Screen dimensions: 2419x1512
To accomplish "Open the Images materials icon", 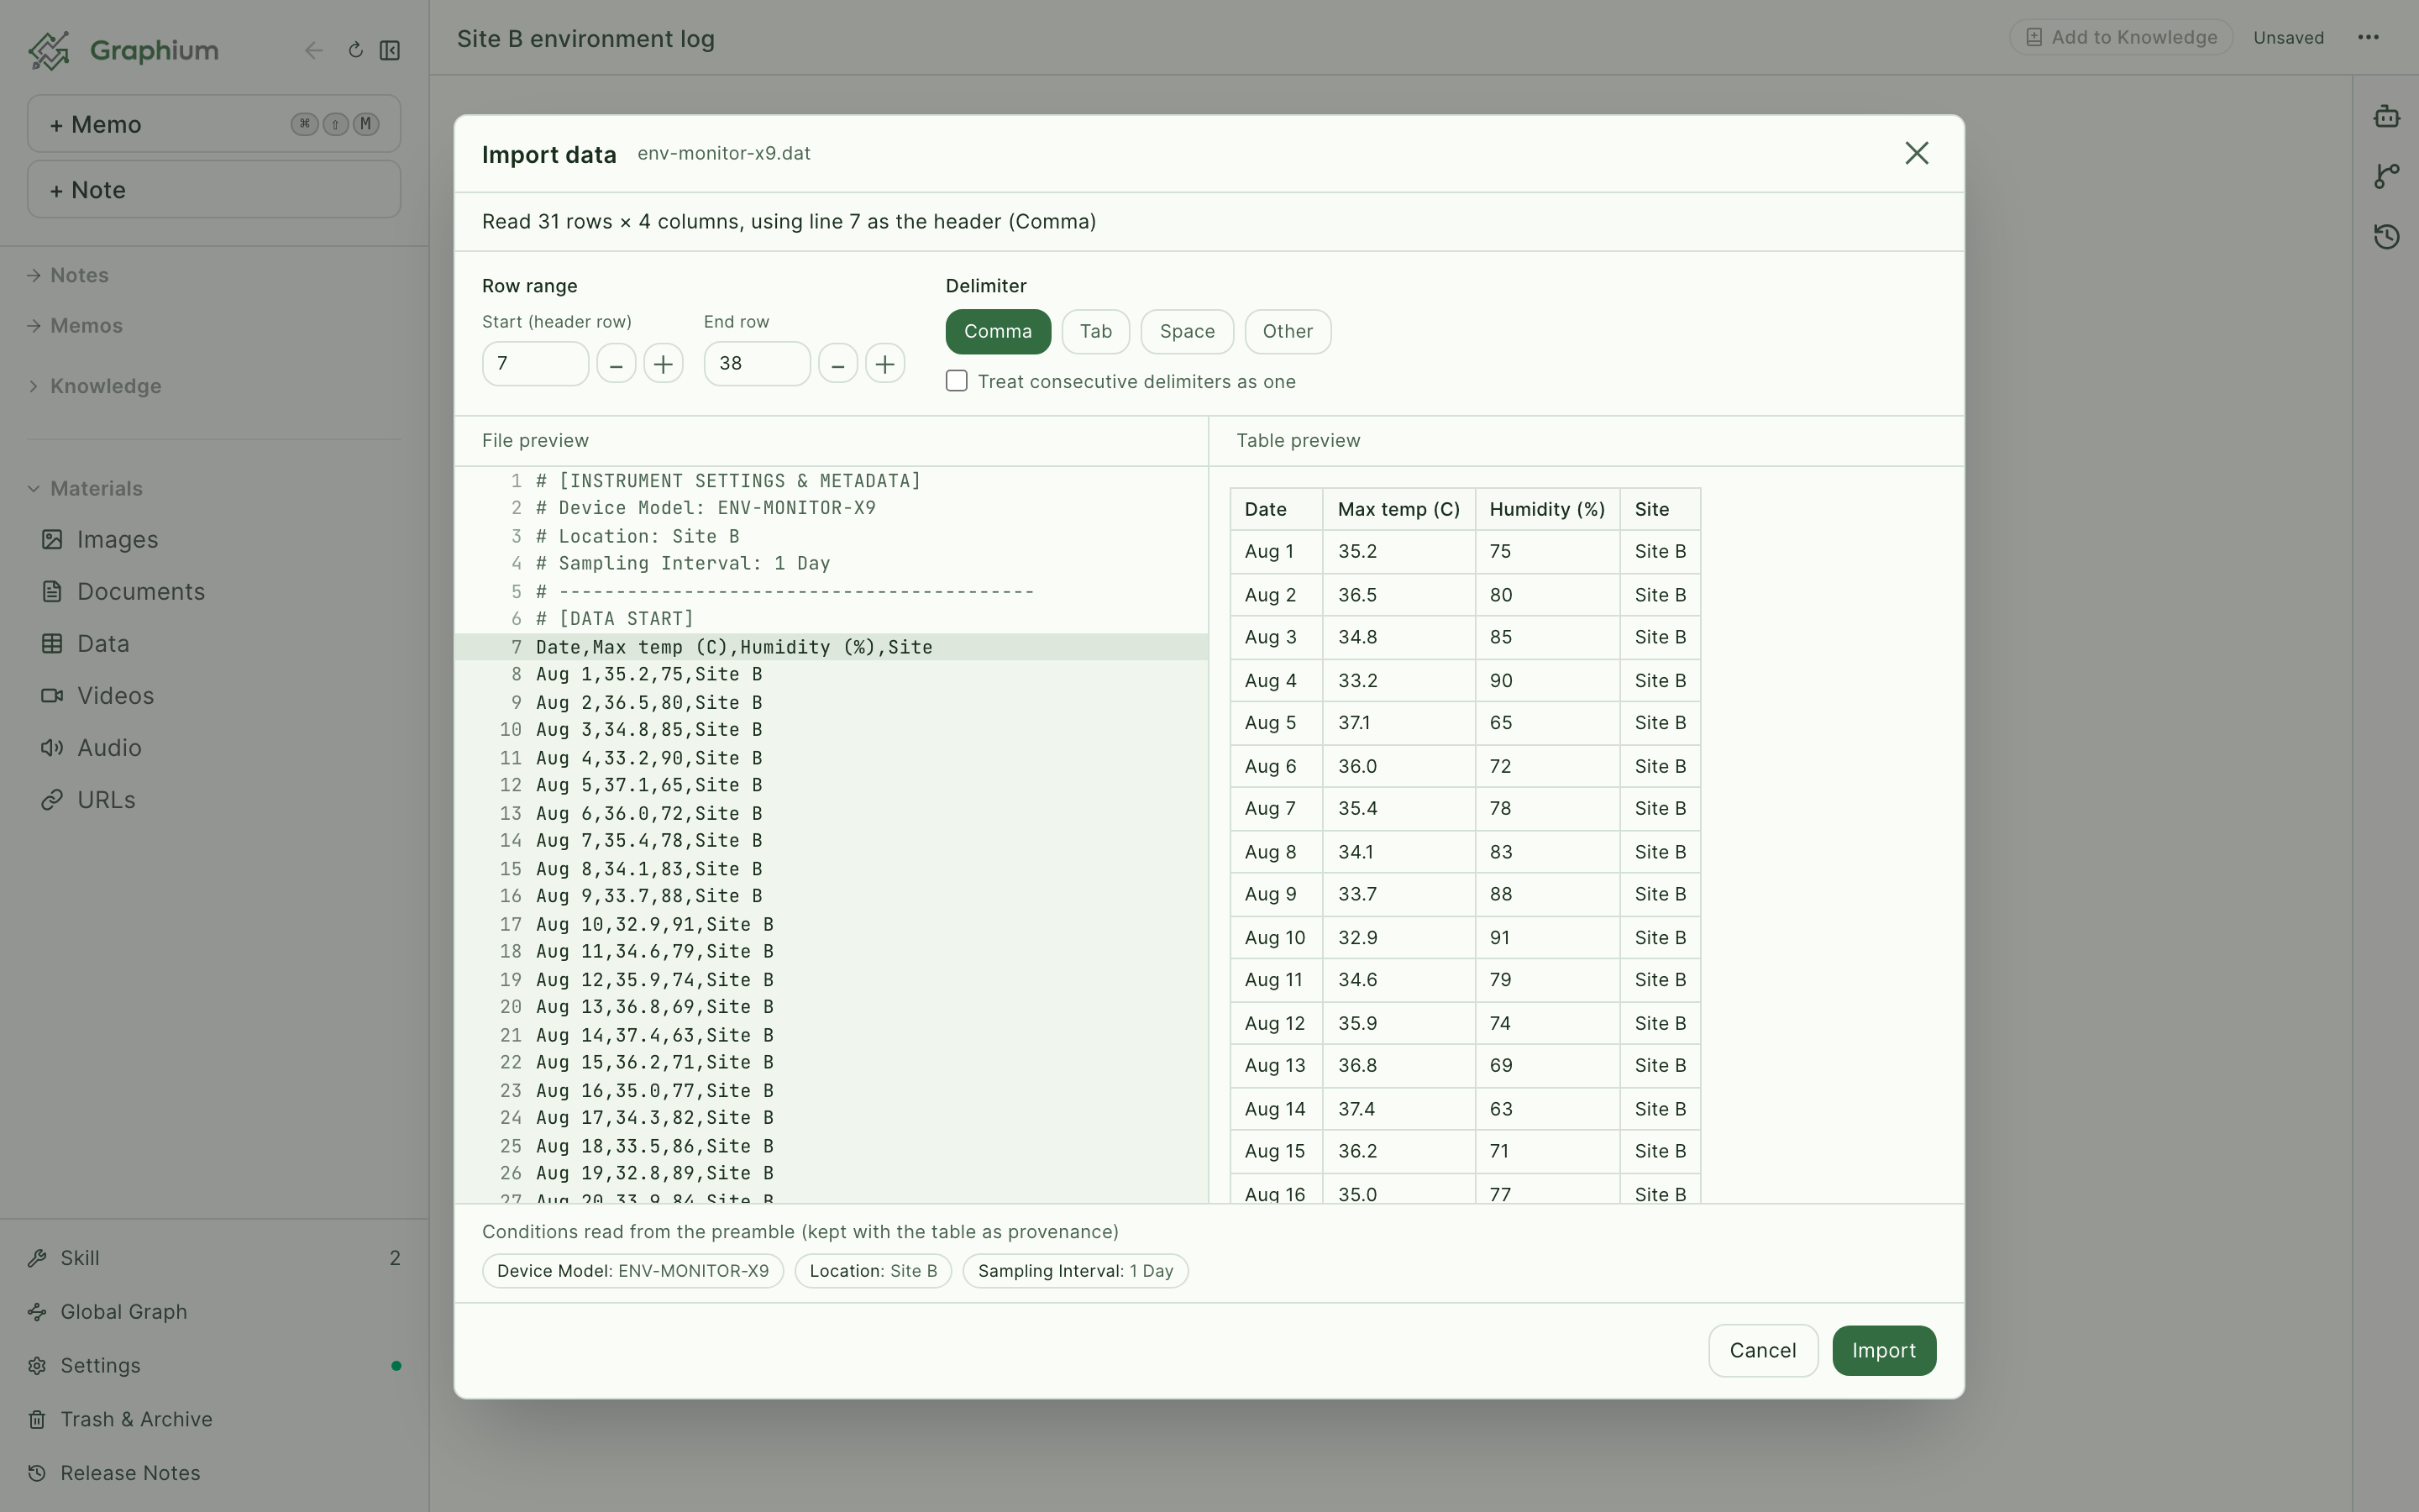I will coord(52,540).
